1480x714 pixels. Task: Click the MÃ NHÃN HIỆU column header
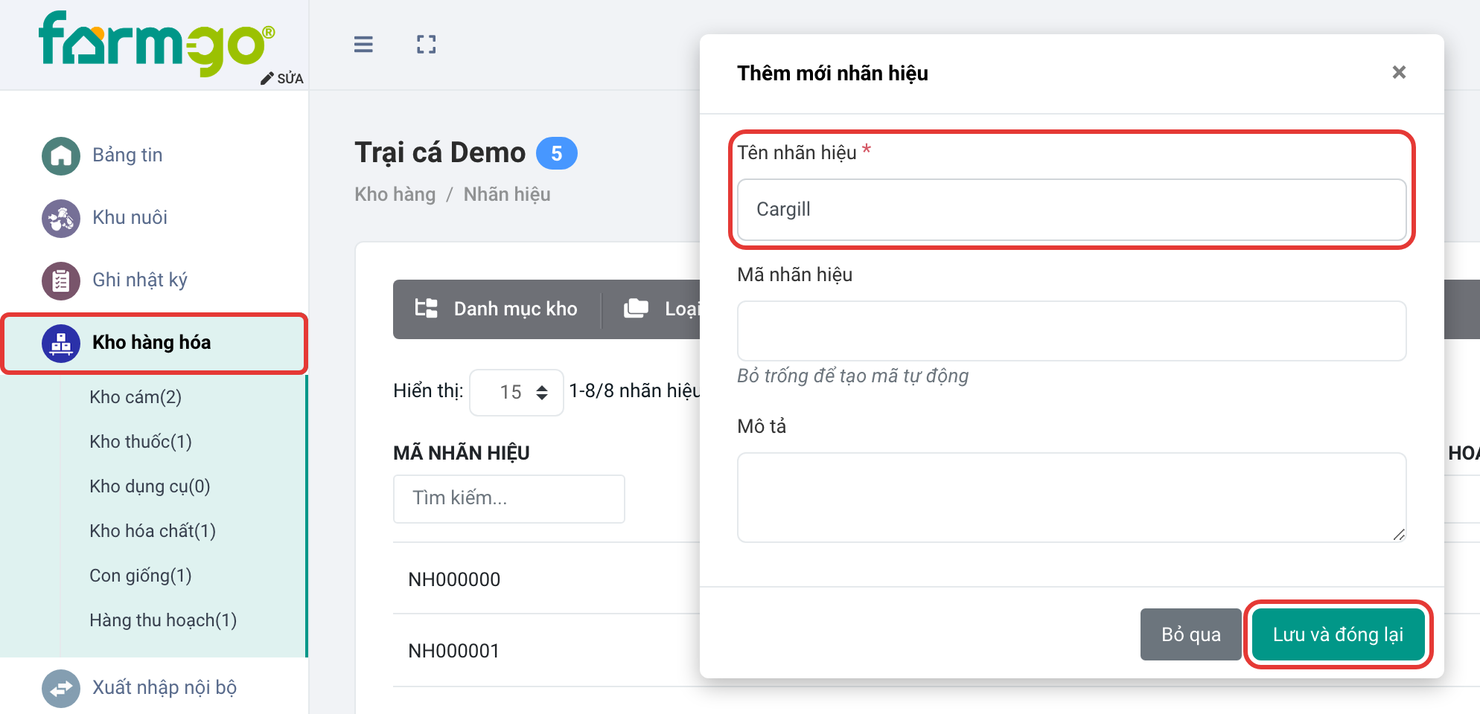(462, 453)
